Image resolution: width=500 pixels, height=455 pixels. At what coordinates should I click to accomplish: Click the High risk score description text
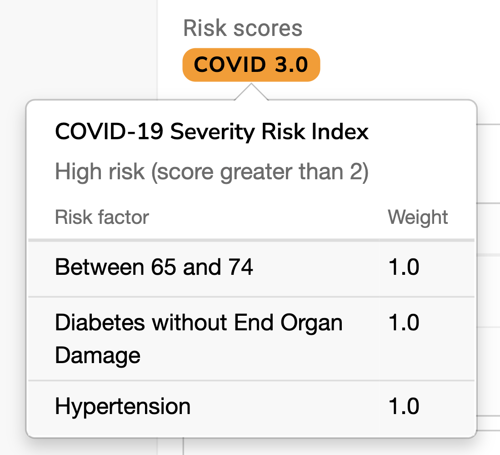pos(212,171)
